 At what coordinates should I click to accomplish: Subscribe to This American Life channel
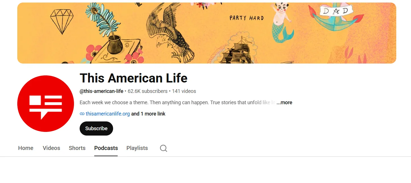click(96, 128)
